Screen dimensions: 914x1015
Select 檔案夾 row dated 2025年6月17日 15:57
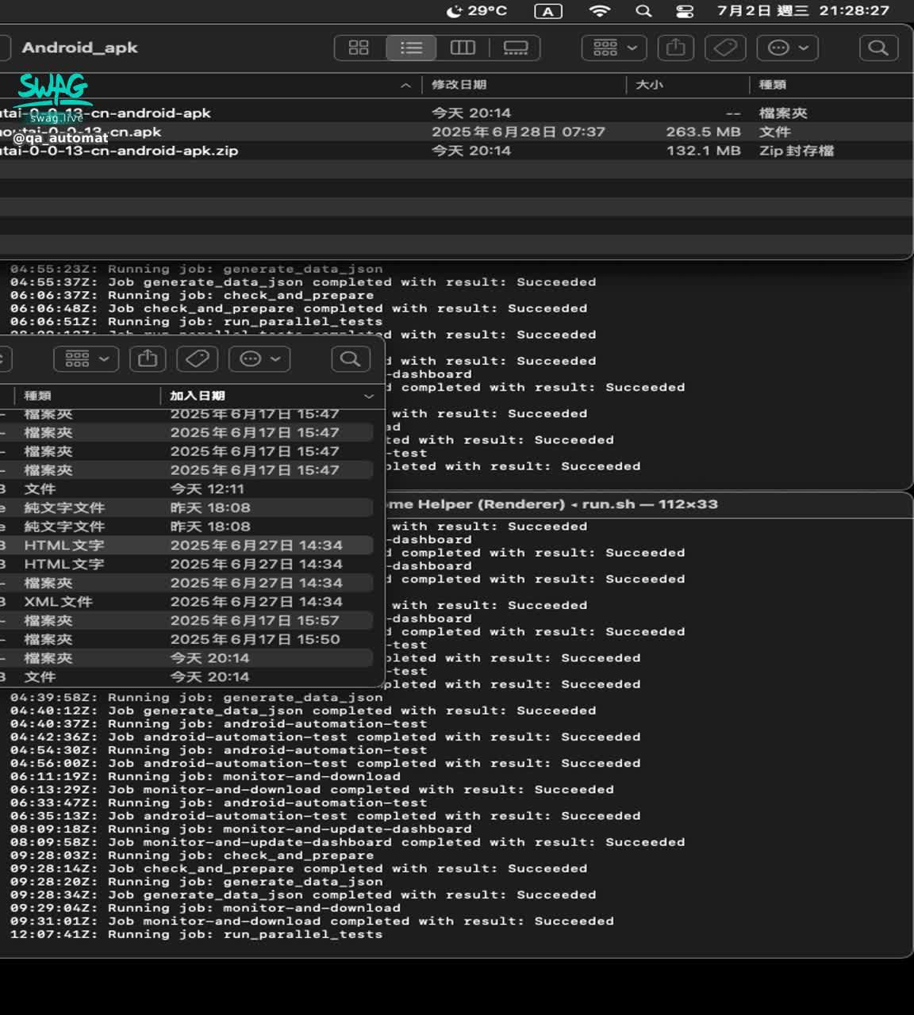tap(186, 621)
